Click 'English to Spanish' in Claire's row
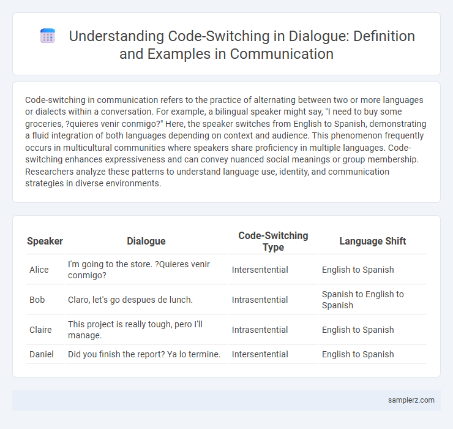Image resolution: width=453 pixels, height=429 pixels. pyautogui.click(x=358, y=330)
